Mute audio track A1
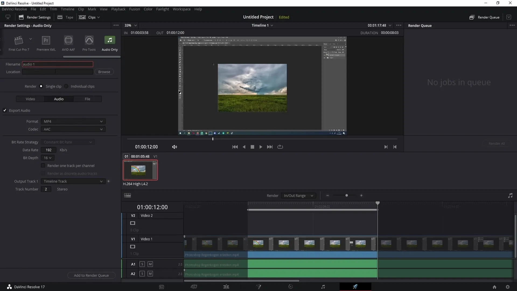Screen dimensions: 517x291 (150, 264)
